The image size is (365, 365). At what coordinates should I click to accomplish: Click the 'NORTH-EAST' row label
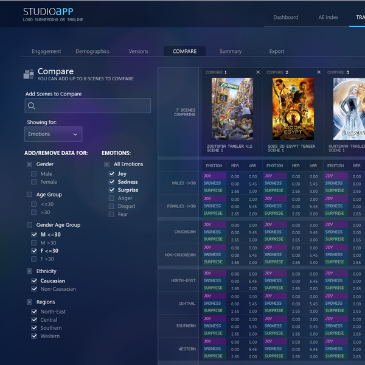click(184, 280)
